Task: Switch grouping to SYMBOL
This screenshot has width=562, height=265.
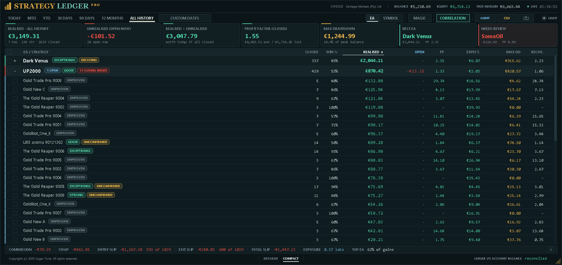Action: [x=391, y=18]
